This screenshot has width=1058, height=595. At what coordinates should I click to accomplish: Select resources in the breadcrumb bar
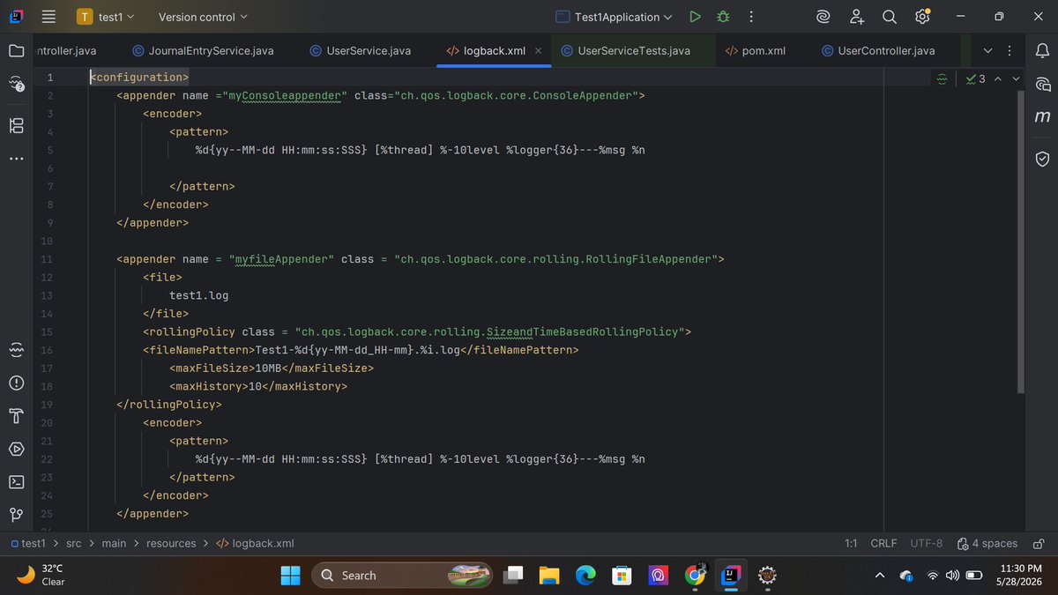coord(171,543)
